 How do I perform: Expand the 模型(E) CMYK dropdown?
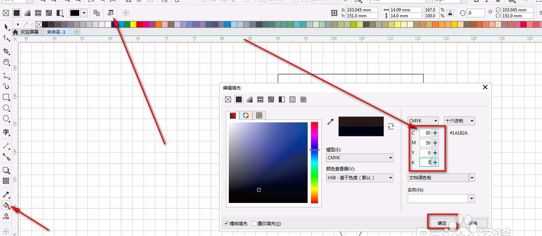pos(359,158)
